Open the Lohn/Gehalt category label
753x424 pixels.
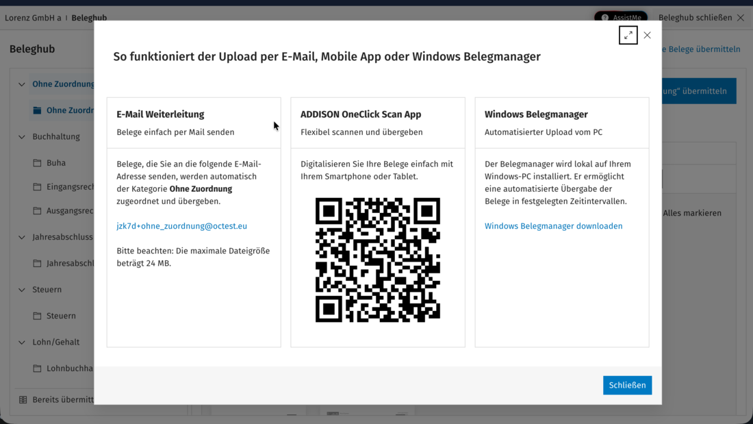55,342
